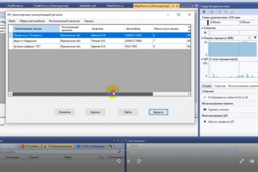258x172 pixels.
Task: Click the rewind 10 seconds video control
Action: 119,161
